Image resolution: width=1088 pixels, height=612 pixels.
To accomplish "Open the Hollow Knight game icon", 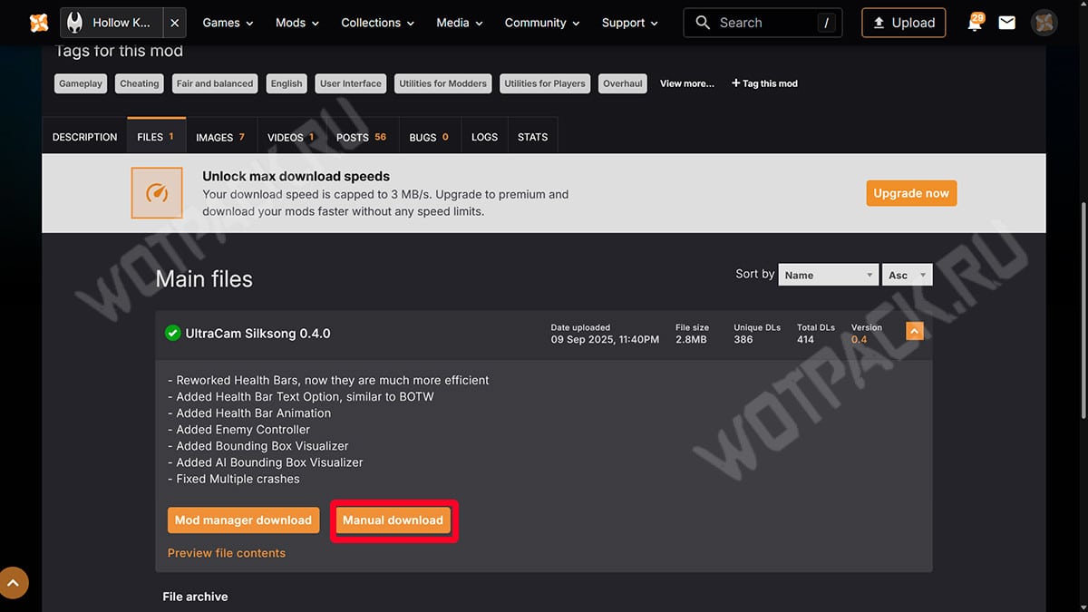I will [75, 23].
